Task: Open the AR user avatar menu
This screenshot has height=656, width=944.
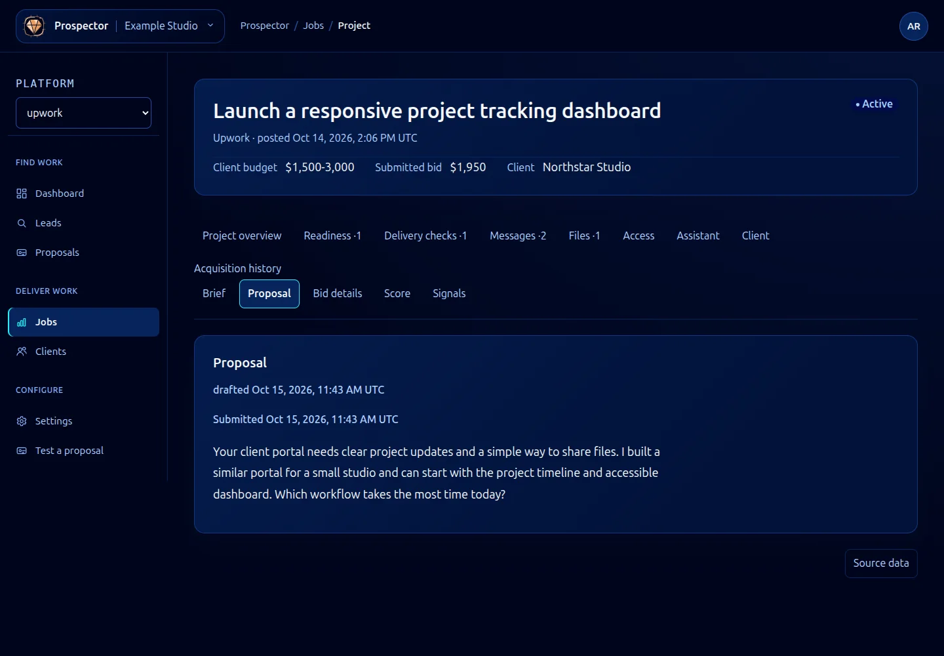Action: pyautogui.click(x=914, y=26)
